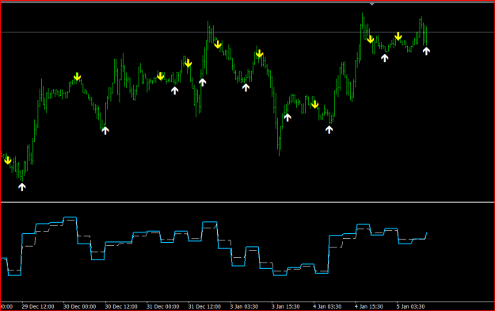Select the gray horizontal price level line
This screenshot has height=311, width=495.
click(x=247, y=33)
